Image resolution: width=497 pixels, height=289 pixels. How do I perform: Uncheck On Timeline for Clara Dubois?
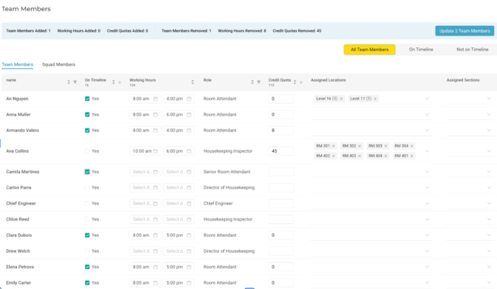88,235
